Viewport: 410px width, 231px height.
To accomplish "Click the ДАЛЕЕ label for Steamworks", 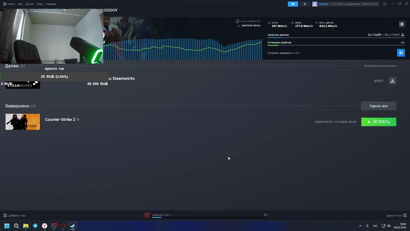I will coord(379,81).
